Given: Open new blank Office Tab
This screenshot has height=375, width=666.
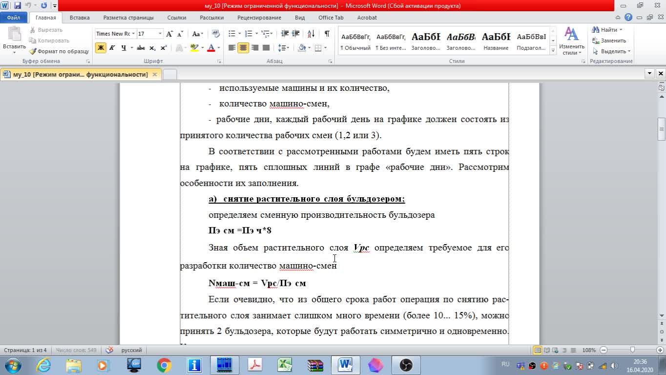Looking at the screenshot, I should tap(169, 74).
